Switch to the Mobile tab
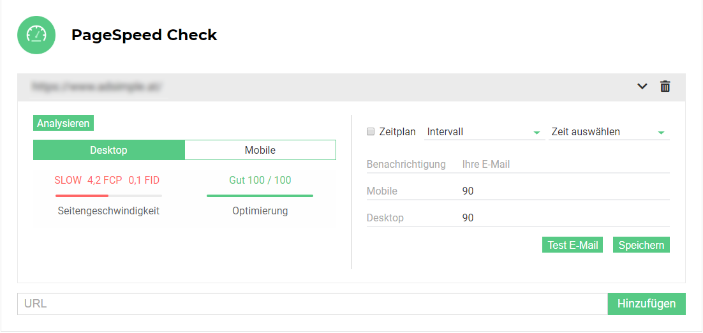 coord(260,150)
